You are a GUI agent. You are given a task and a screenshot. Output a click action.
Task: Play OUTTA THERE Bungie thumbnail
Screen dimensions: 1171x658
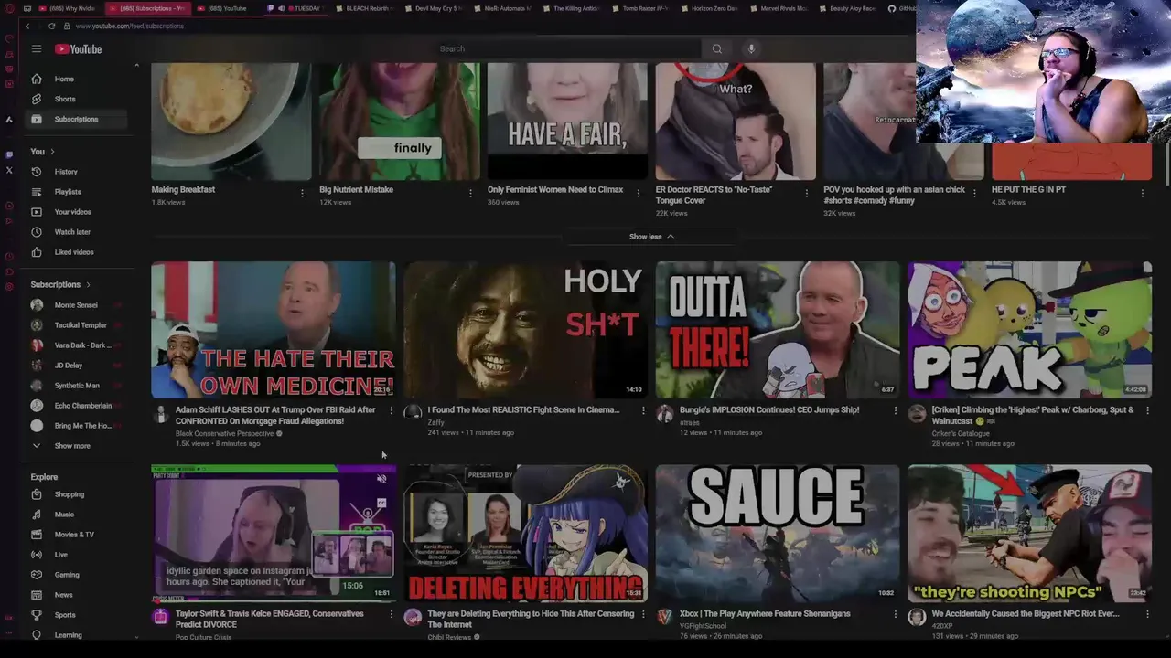click(x=778, y=330)
